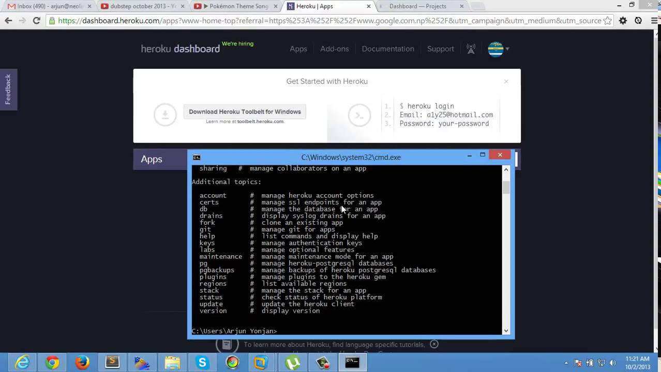Open uTorrent from the taskbar
Screen dimensions: 661x372
pyautogui.click(x=292, y=363)
